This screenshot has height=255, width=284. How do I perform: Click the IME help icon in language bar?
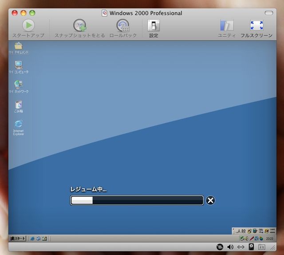(266, 231)
